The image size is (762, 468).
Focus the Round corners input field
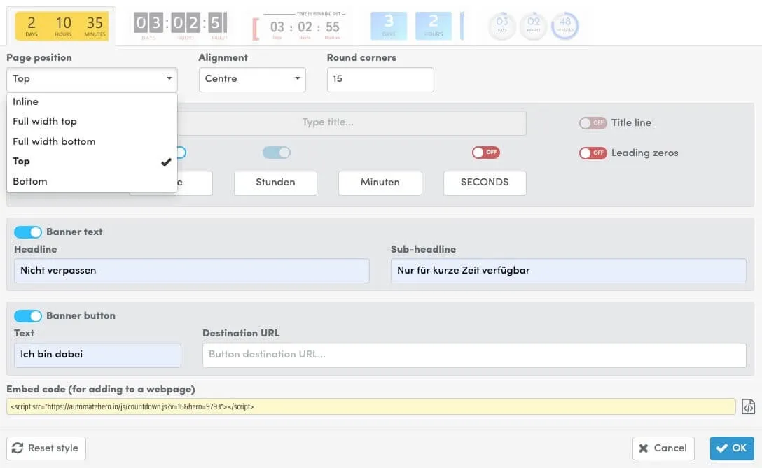click(380, 79)
